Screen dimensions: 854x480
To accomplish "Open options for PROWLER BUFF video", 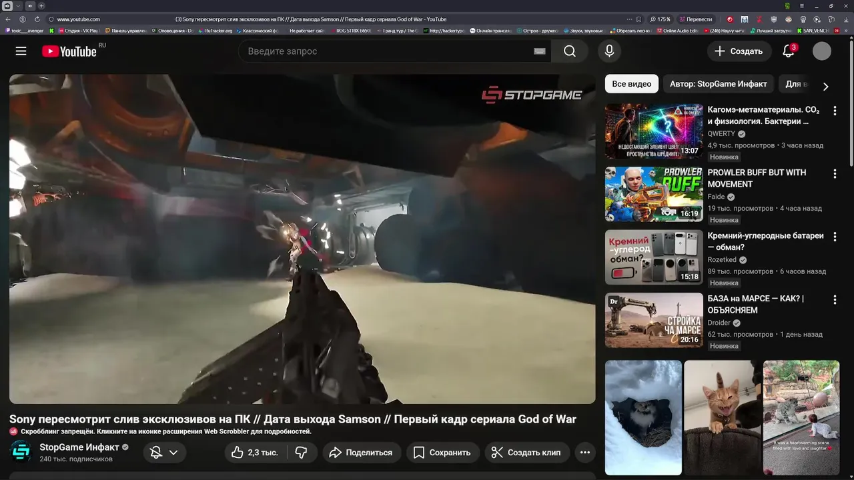I will pos(835,174).
